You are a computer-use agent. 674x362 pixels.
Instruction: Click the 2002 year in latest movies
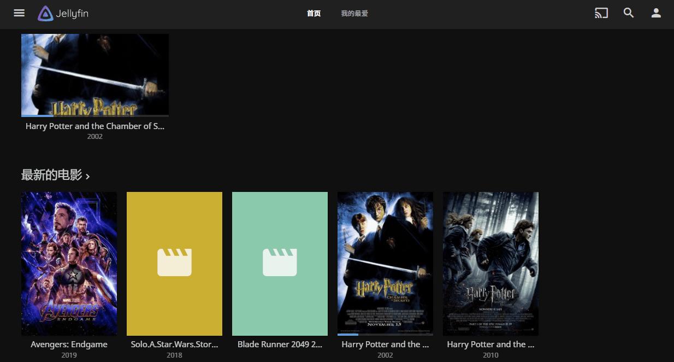coord(385,355)
